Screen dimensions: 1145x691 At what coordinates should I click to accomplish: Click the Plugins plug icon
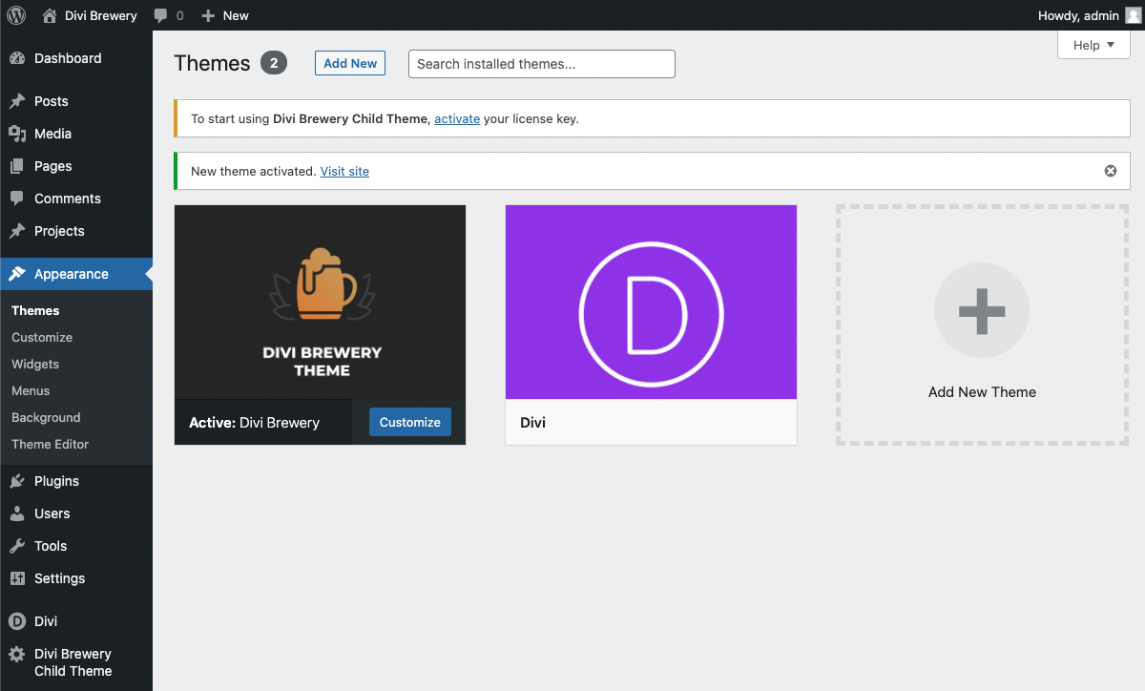pyautogui.click(x=17, y=481)
